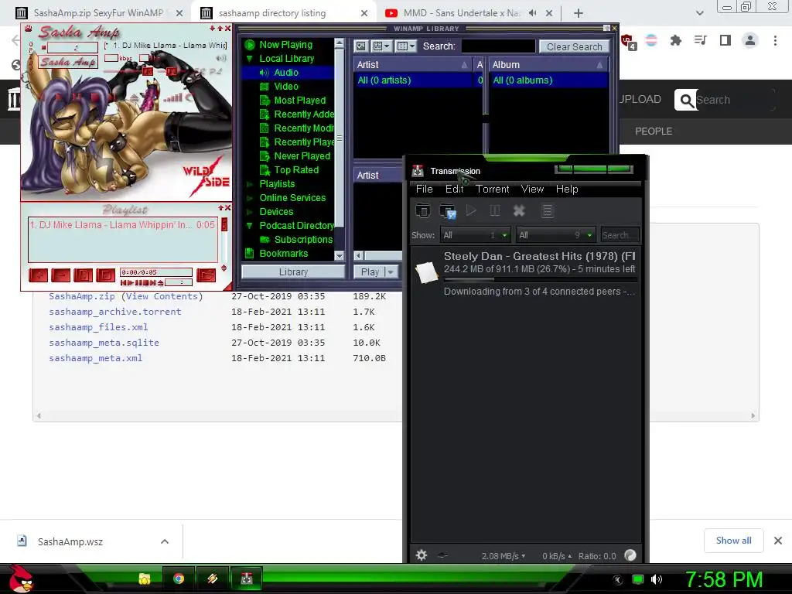The width and height of the screenshot is (792, 594).
Task: Remove the torrent with the X icon
Action: 519,210
